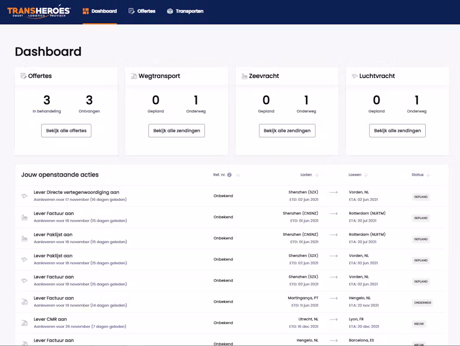Click the truck icon beside the Wegtransport title

coord(134,76)
